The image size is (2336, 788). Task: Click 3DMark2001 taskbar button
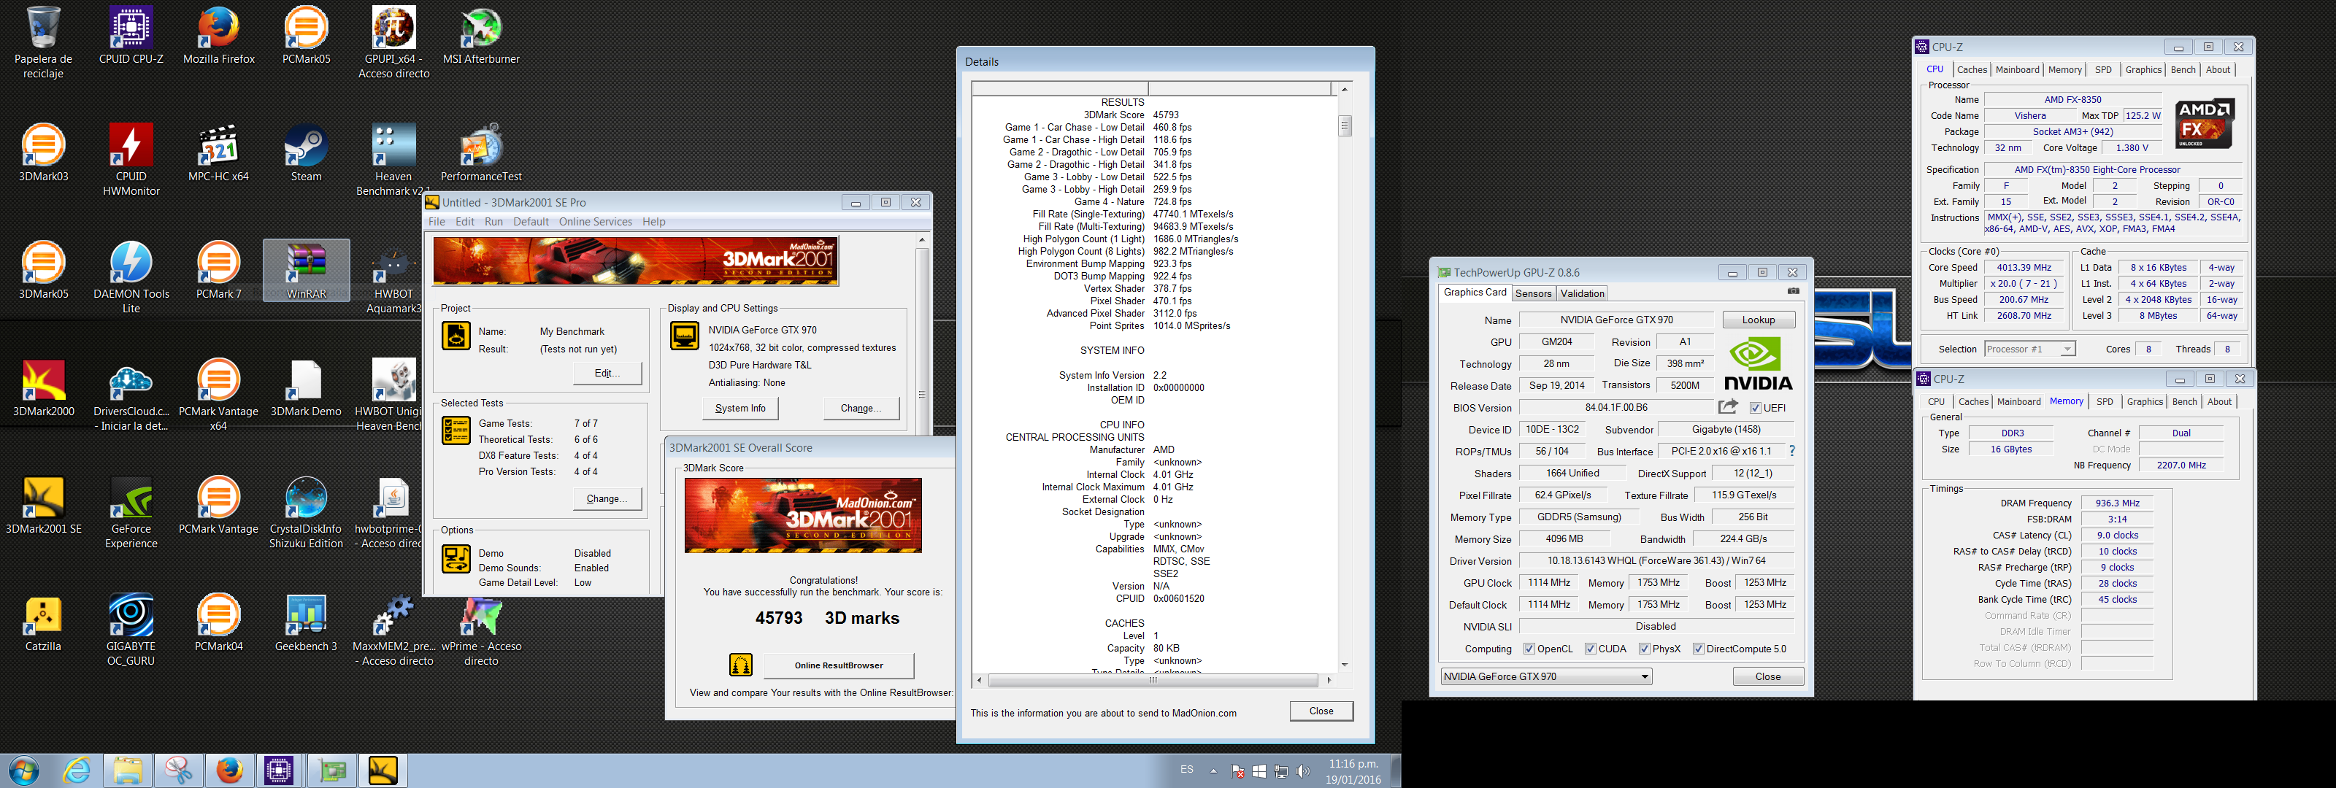click(383, 770)
